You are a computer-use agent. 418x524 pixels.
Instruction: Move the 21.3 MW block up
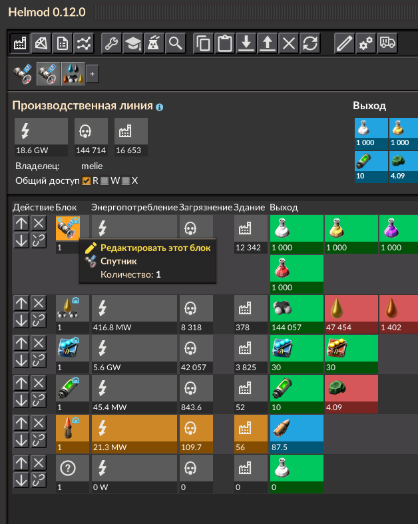click(x=21, y=423)
